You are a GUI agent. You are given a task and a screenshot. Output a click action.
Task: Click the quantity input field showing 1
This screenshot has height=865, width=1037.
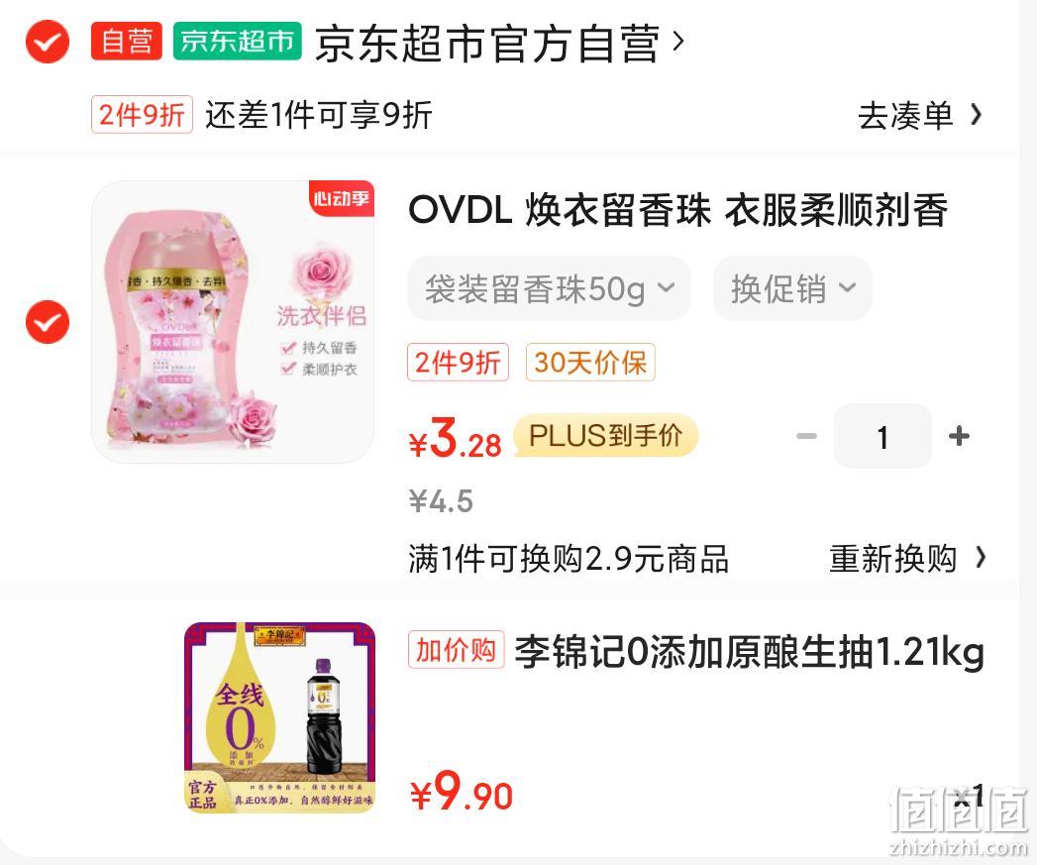(882, 436)
